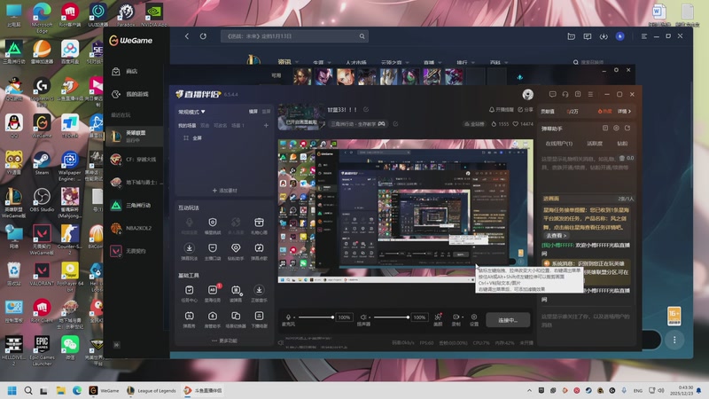
Task: Pop out 弹幕助手 panel icon
Action: 627,129
